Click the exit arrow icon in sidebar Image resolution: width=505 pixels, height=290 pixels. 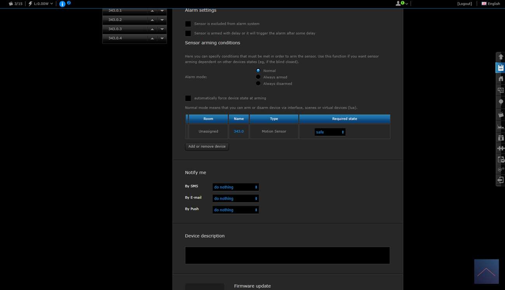(500, 180)
